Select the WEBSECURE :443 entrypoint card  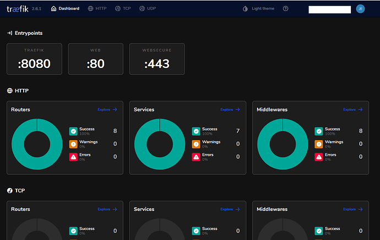[x=157, y=59]
